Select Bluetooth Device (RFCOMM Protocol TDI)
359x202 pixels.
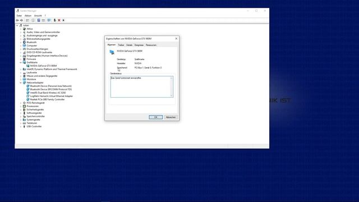pos(51,89)
